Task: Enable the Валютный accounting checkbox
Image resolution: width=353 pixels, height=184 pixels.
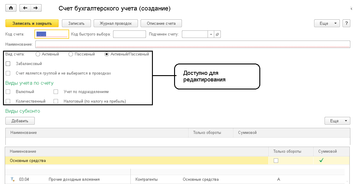Action: click(8, 92)
